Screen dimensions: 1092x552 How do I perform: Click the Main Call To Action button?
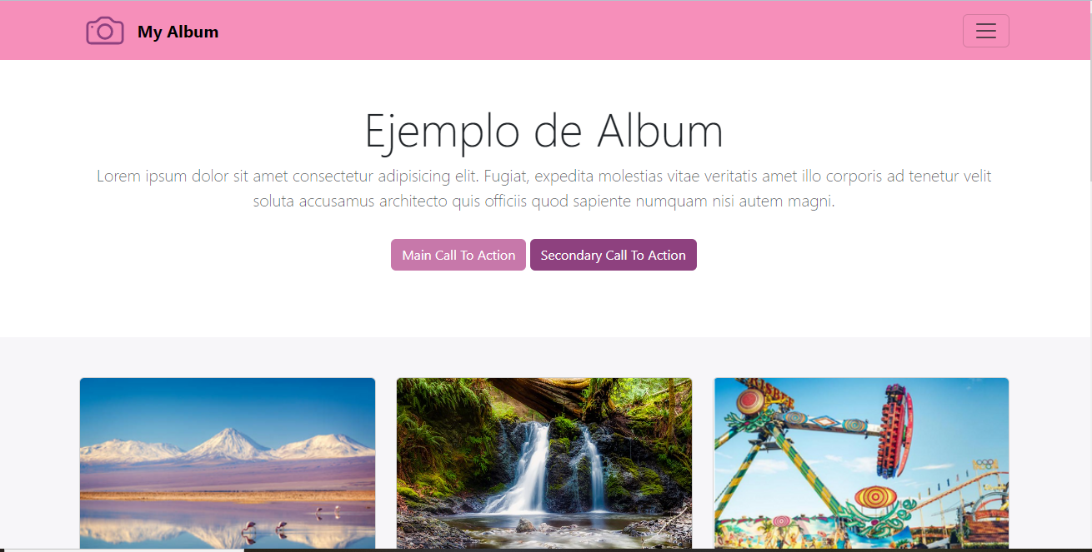(x=458, y=255)
